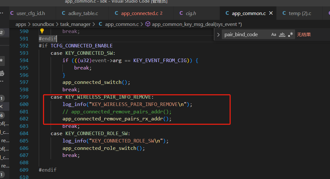This screenshot has width=330, height=179.
Task: Click the function symbol cube breadcrumb icon
Action: click(148, 24)
